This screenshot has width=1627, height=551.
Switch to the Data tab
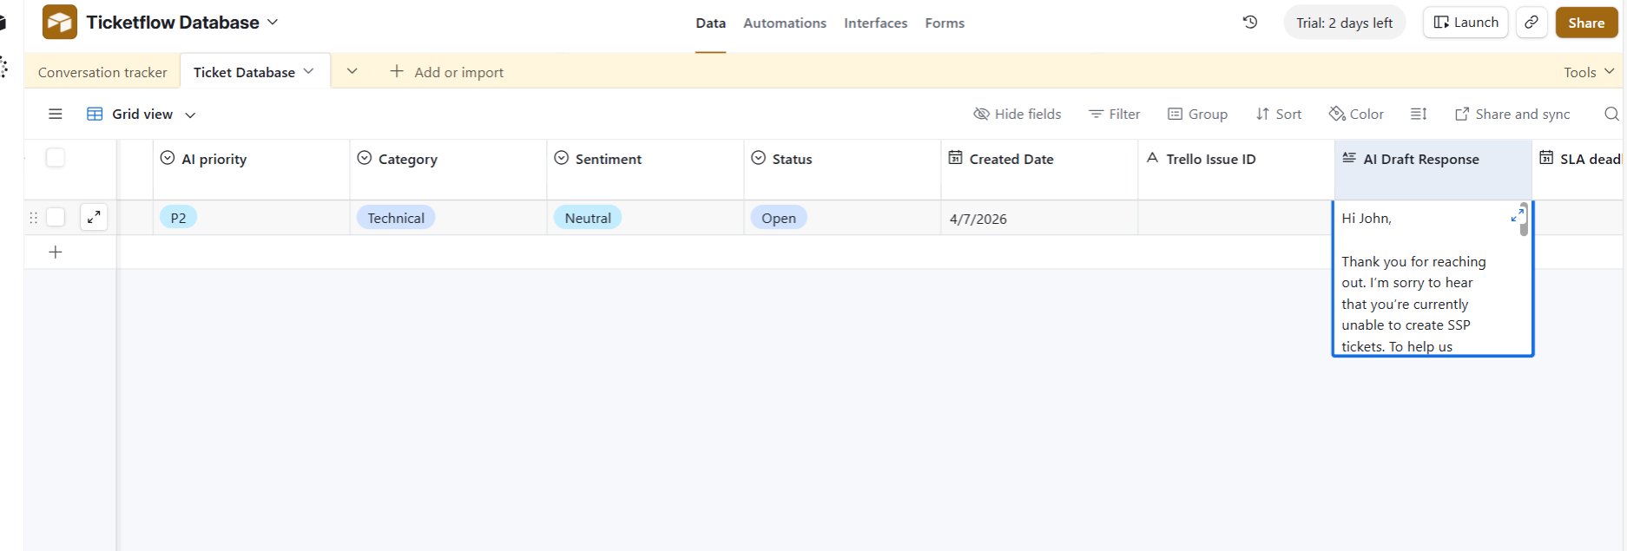click(710, 23)
